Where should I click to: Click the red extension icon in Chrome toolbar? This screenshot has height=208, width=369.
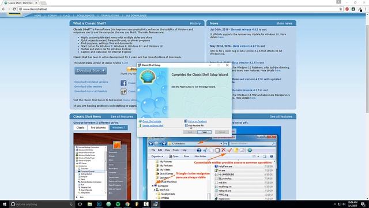pos(347,9)
